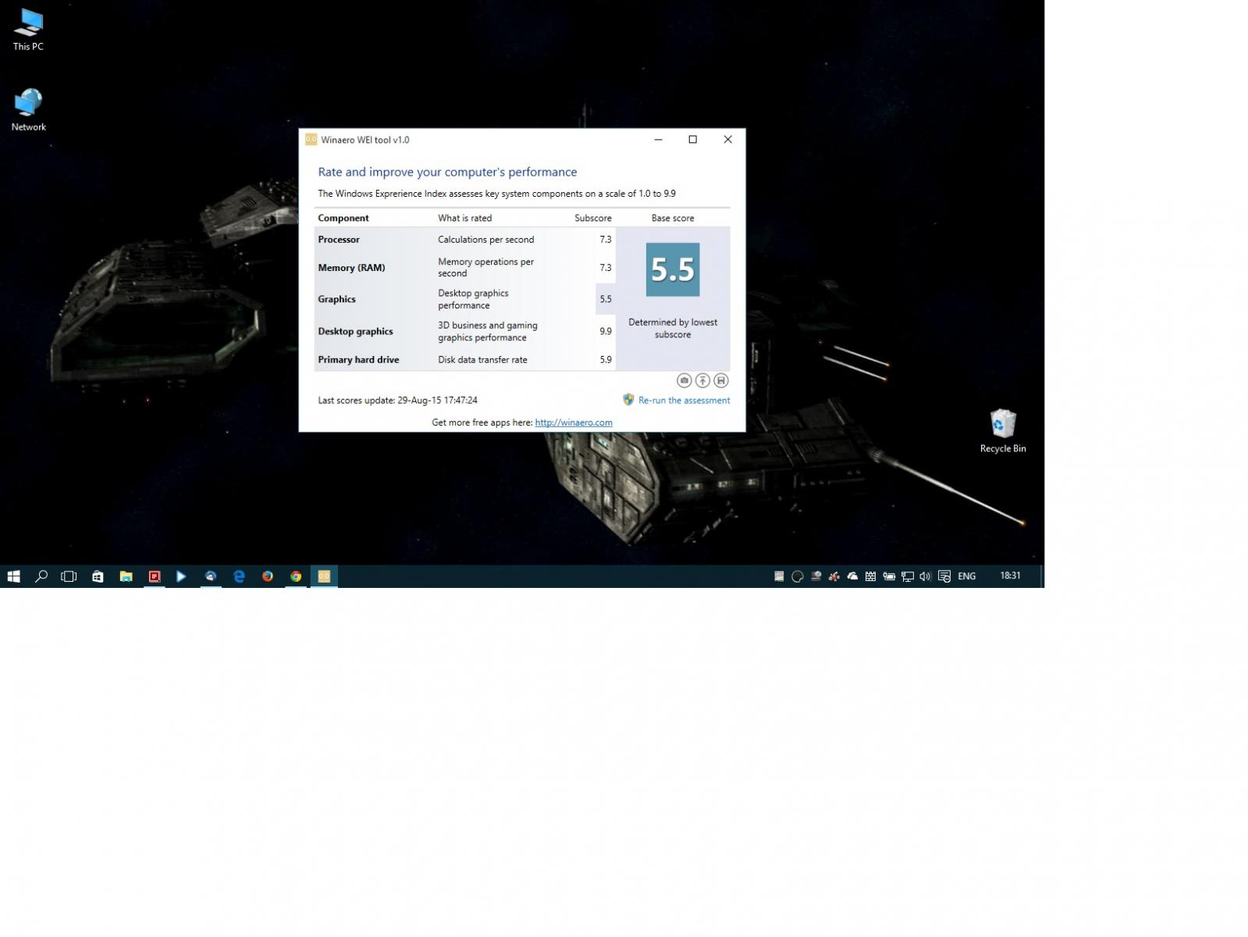
Task: Open the volume control in system tray
Action: click(925, 576)
